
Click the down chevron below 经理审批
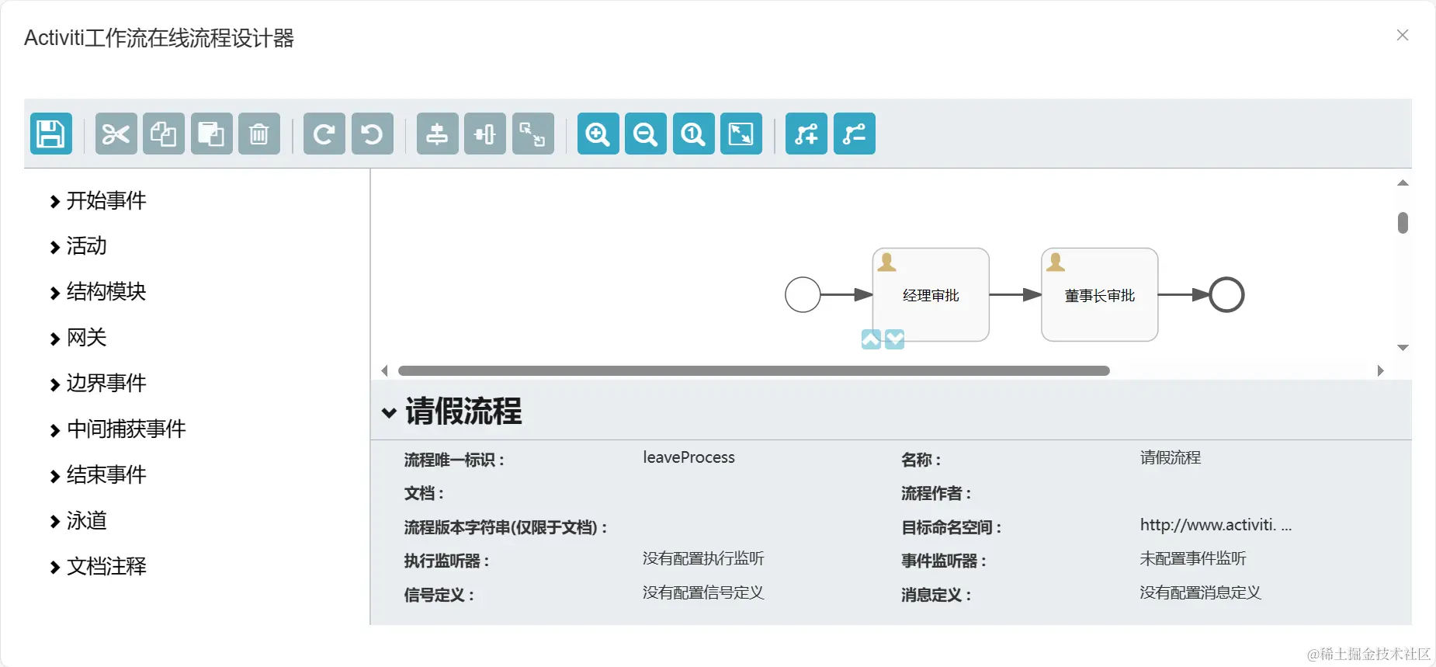(x=895, y=339)
